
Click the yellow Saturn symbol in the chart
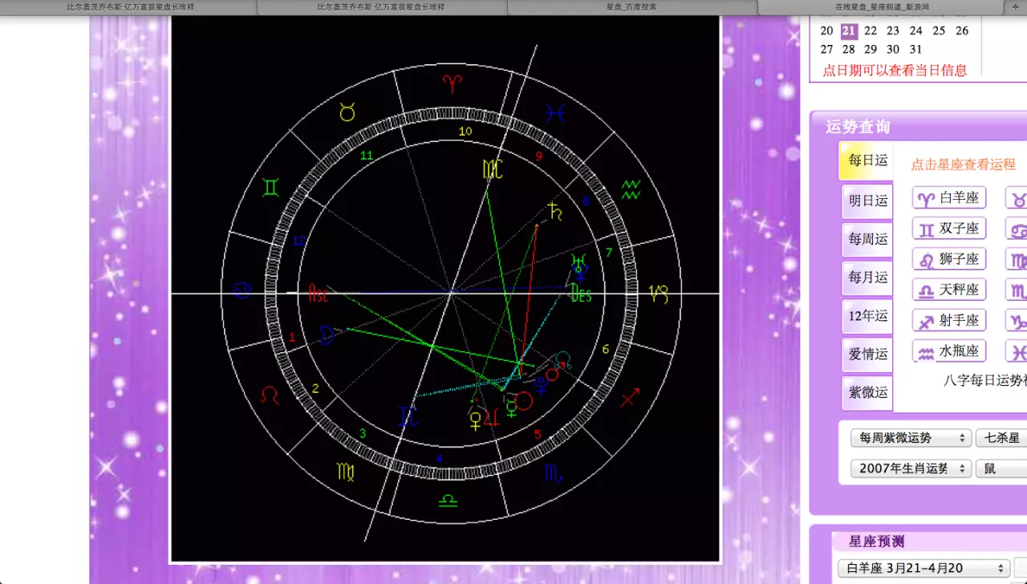[x=554, y=212]
